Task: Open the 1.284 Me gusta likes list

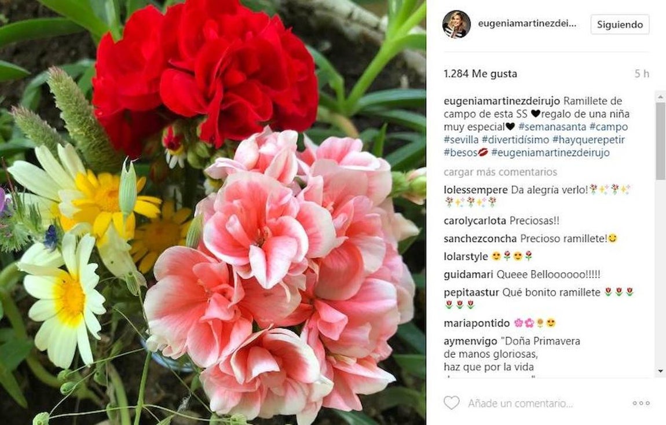Action: 480,74
